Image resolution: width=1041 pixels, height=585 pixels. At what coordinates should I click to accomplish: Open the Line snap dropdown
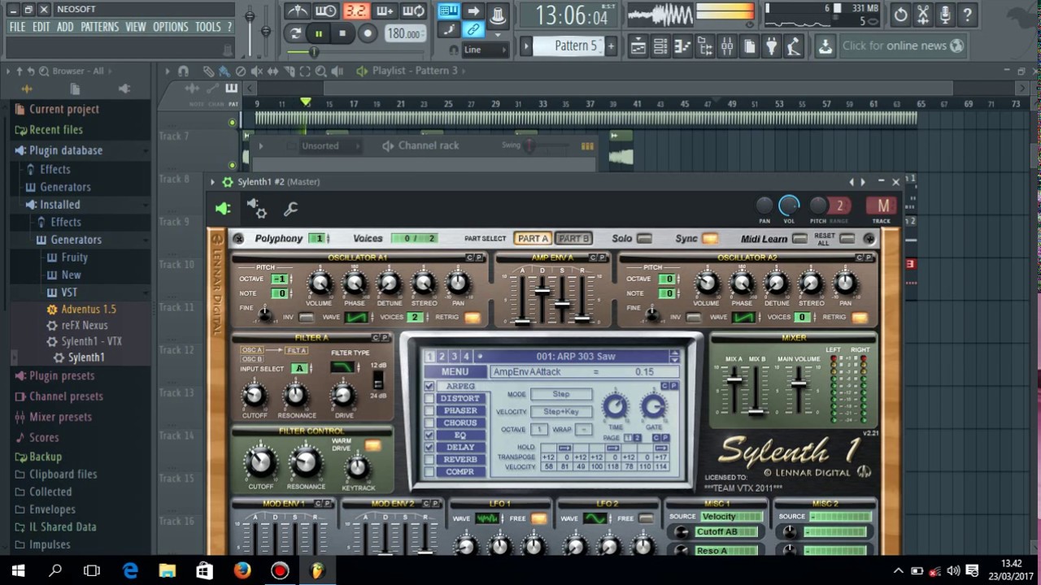486,50
